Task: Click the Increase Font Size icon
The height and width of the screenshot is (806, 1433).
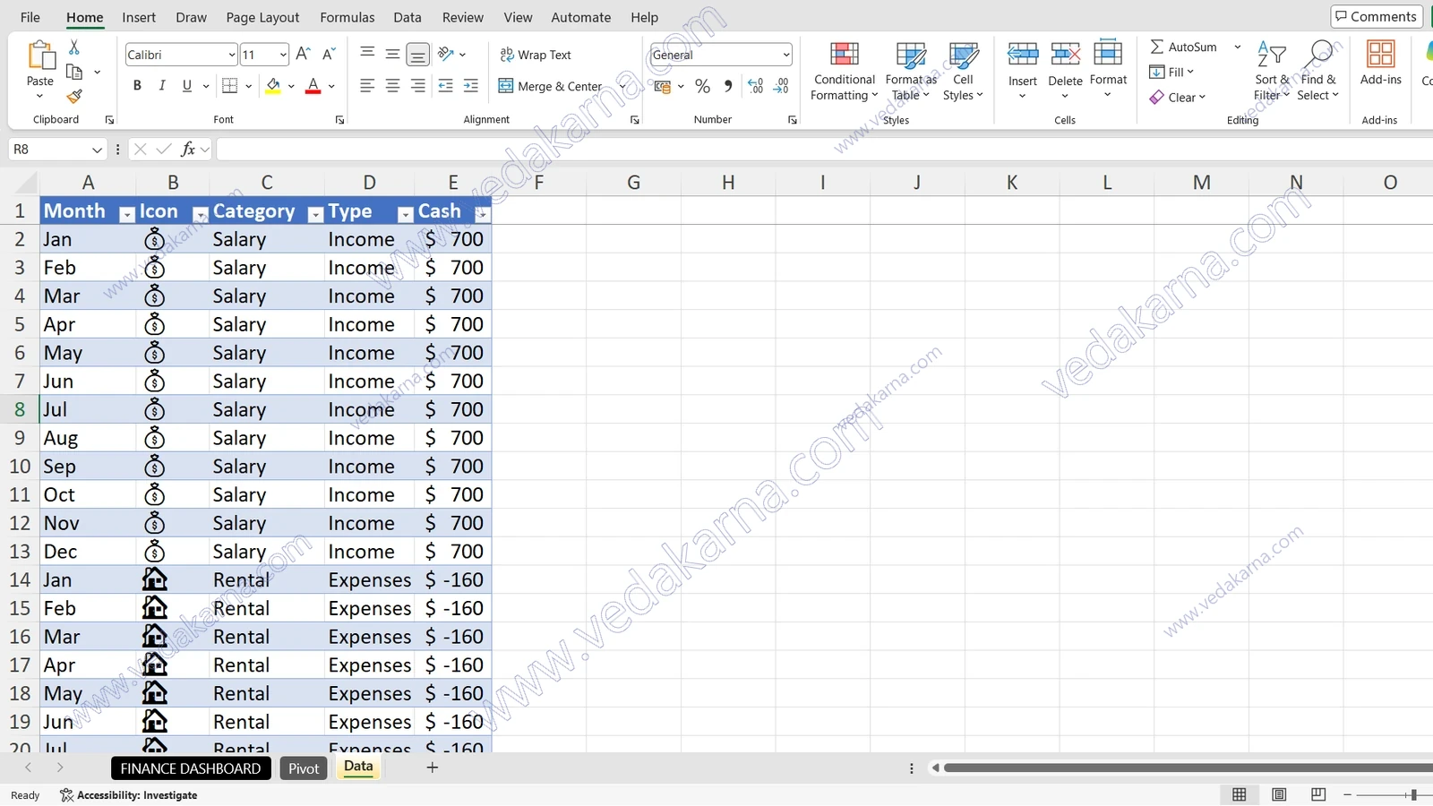Action: pos(303,55)
